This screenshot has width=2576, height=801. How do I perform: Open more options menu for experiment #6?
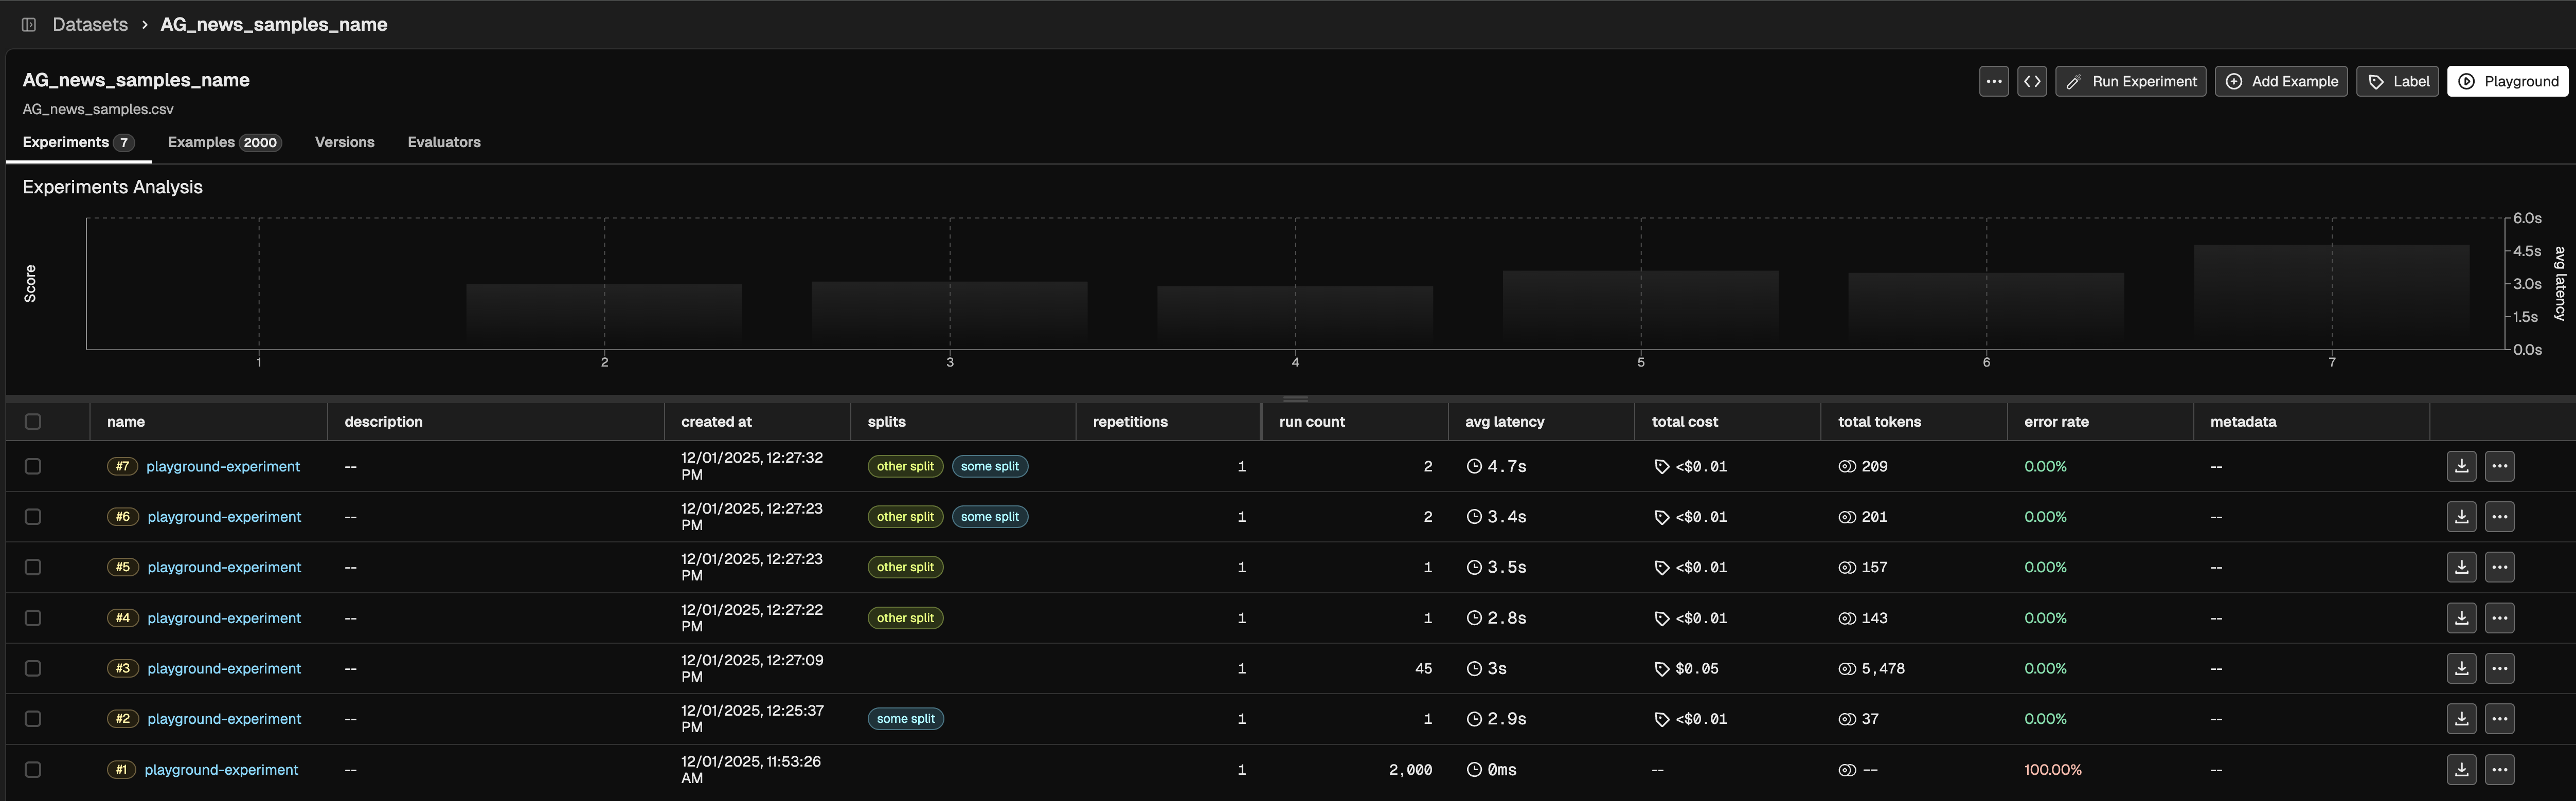pos(2499,517)
